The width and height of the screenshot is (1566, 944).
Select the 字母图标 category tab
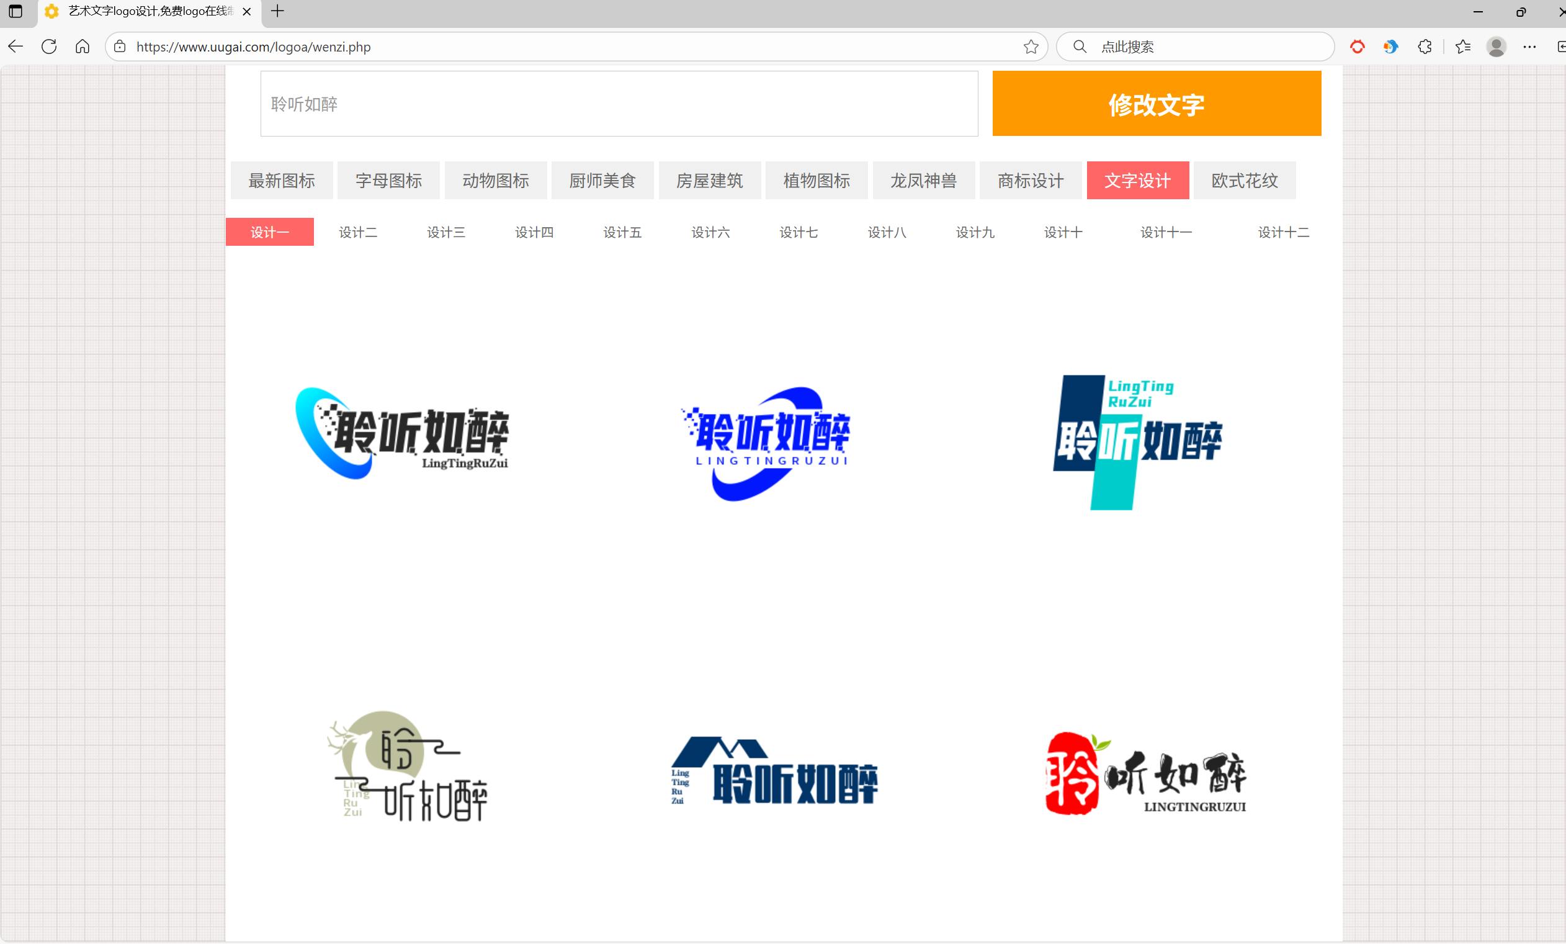tap(388, 181)
